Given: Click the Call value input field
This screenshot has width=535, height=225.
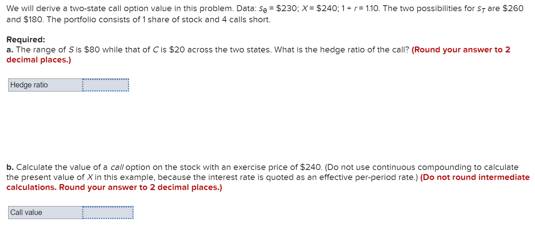Looking at the screenshot, I should (x=108, y=212).
